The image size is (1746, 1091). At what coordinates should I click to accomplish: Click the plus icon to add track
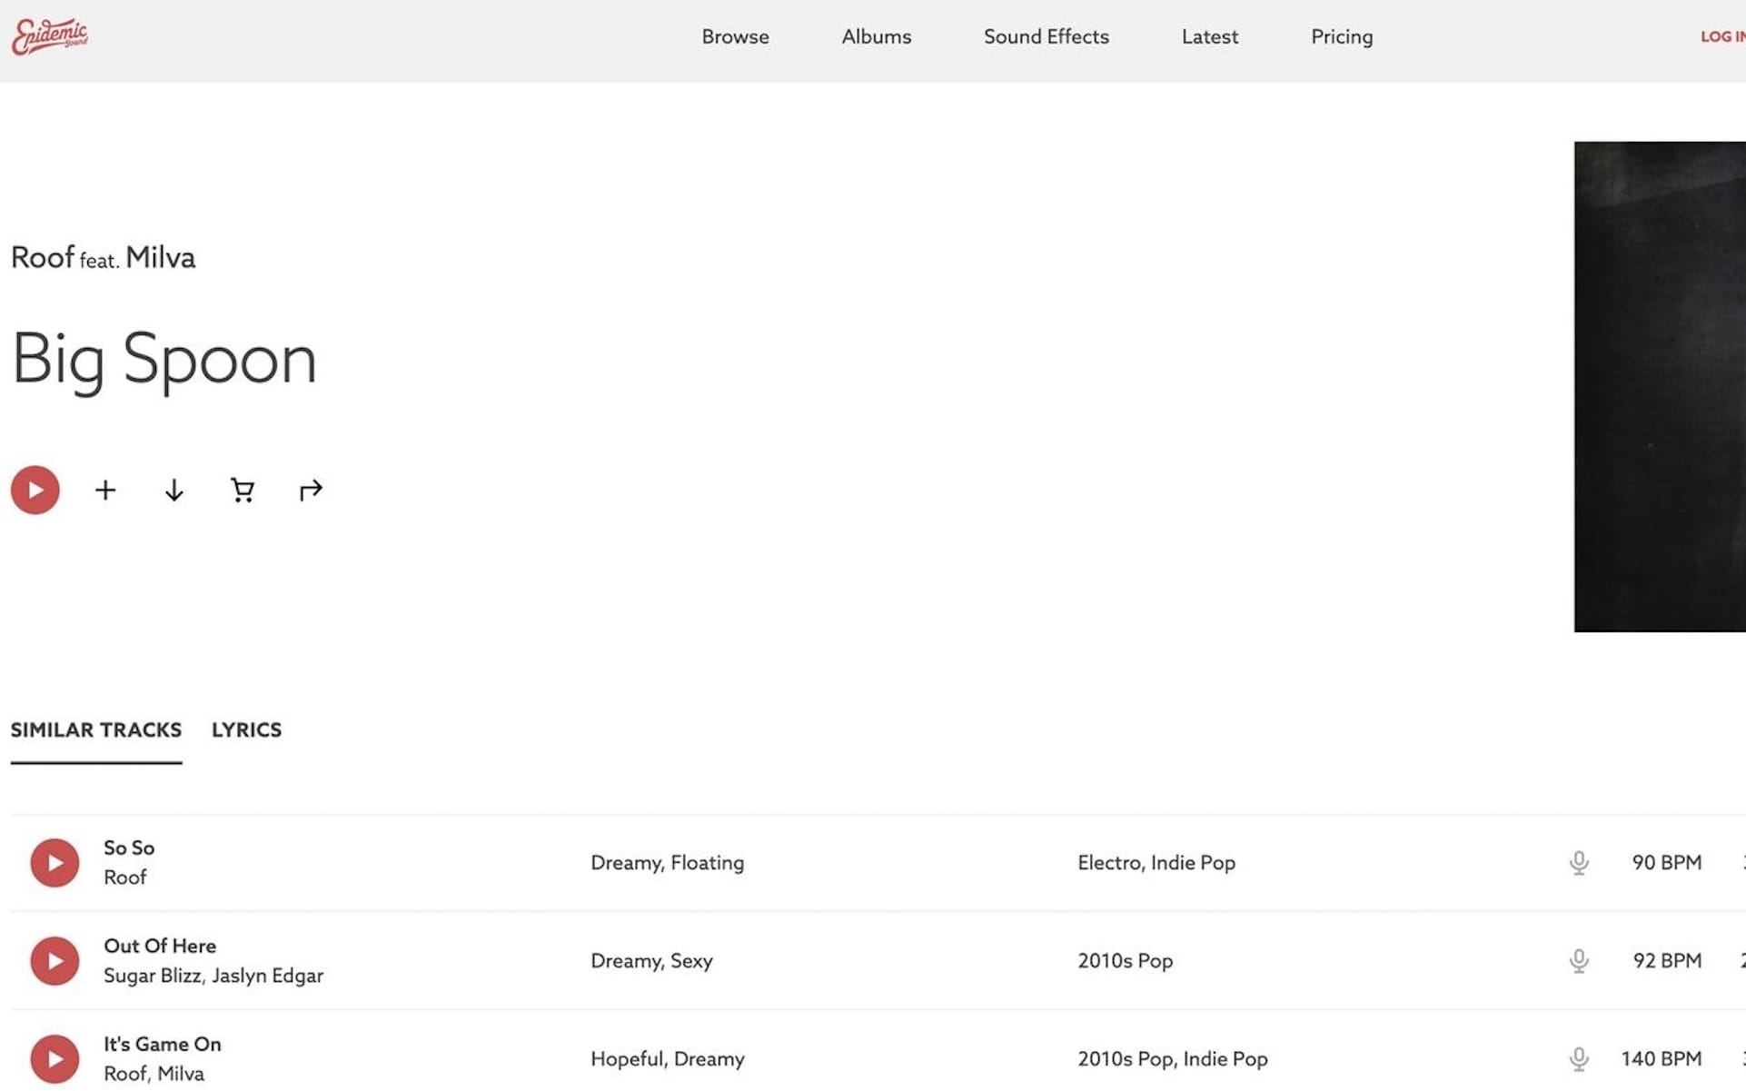point(105,491)
